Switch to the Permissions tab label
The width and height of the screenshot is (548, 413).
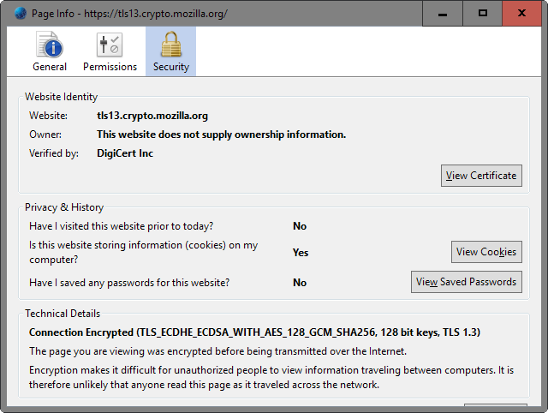coord(110,67)
